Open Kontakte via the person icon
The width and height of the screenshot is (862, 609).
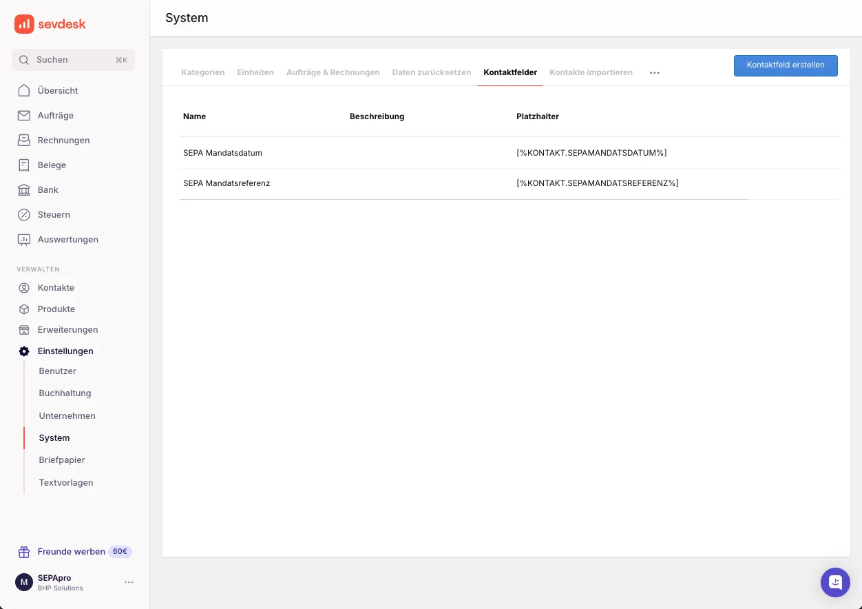coord(23,287)
